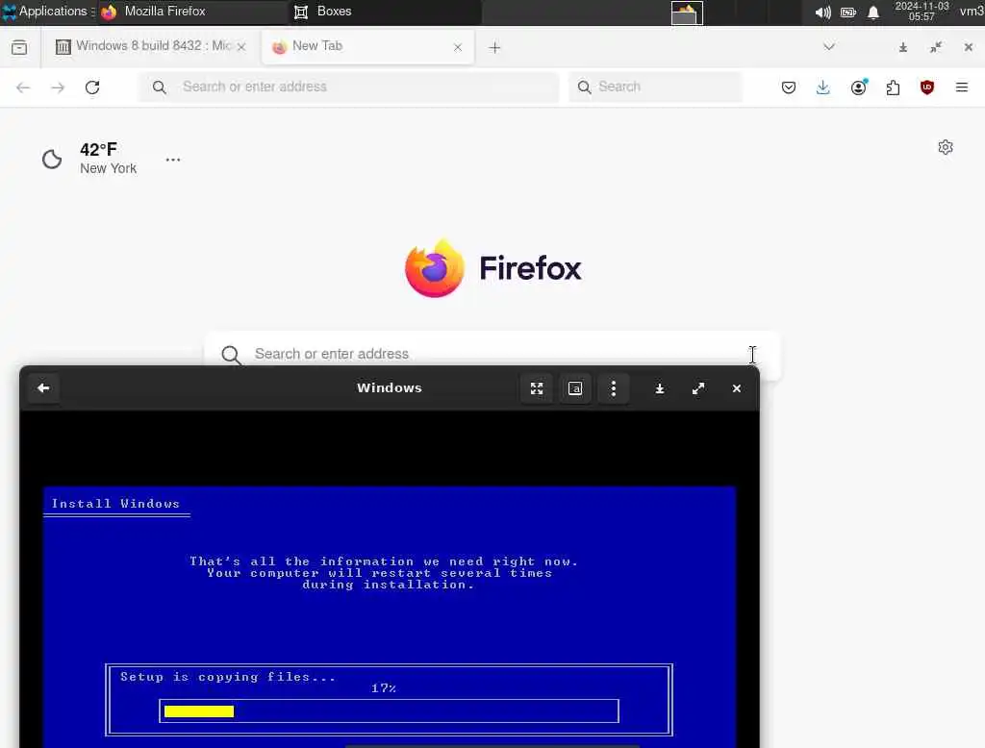Open the Extensions puzzle icon
Viewport: 985px width, 748px height.
(x=893, y=87)
